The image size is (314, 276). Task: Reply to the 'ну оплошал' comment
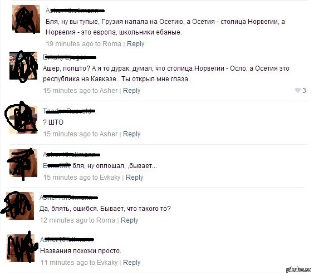point(134,178)
